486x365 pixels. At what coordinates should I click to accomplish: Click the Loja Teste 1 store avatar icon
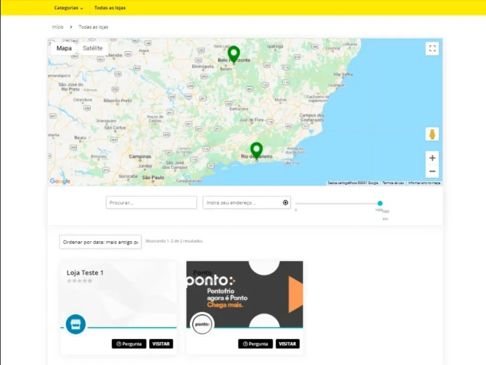[76, 324]
